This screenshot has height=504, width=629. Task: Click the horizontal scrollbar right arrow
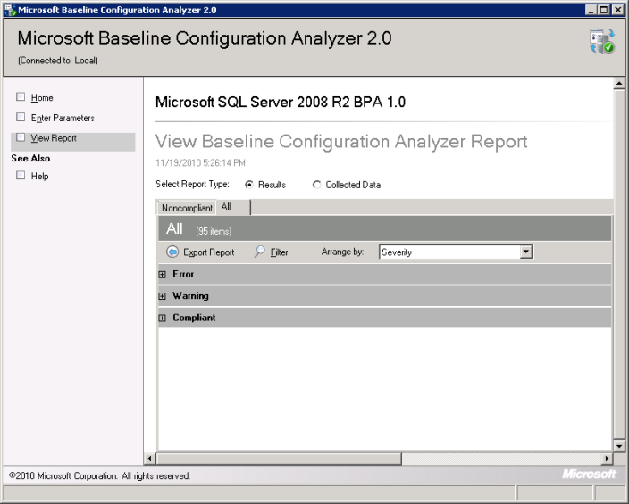coord(608,459)
